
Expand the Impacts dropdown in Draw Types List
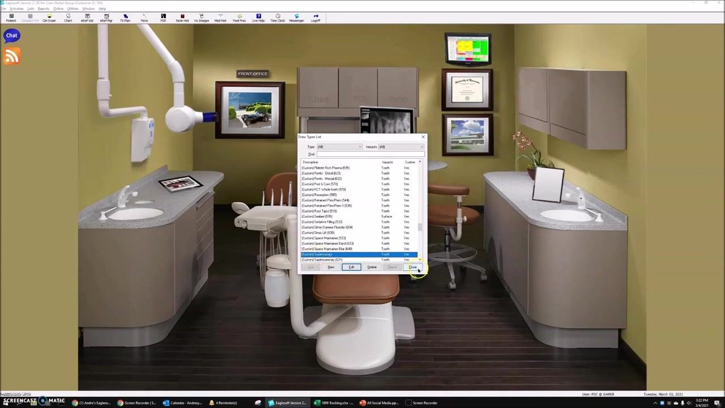point(400,147)
